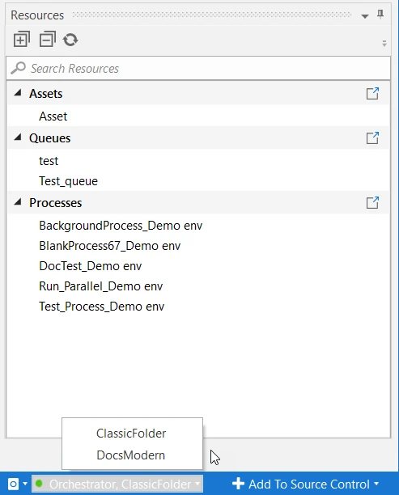Select BackgroundProcess_Demo env process

121,226
